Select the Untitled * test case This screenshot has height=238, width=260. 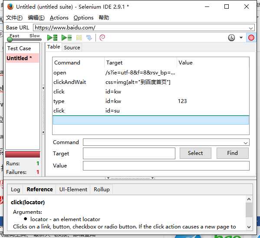(23, 58)
